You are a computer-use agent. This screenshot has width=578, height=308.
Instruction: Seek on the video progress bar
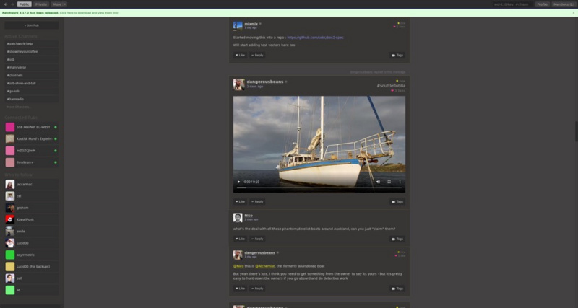click(x=318, y=188)
